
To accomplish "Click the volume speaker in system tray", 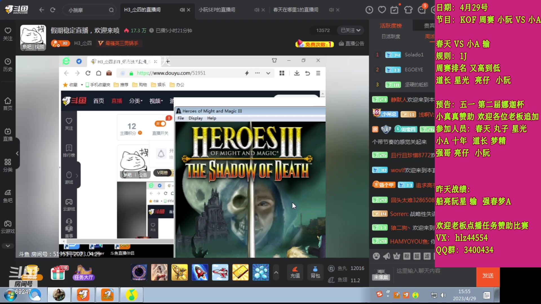I will [x=443, y=295].
